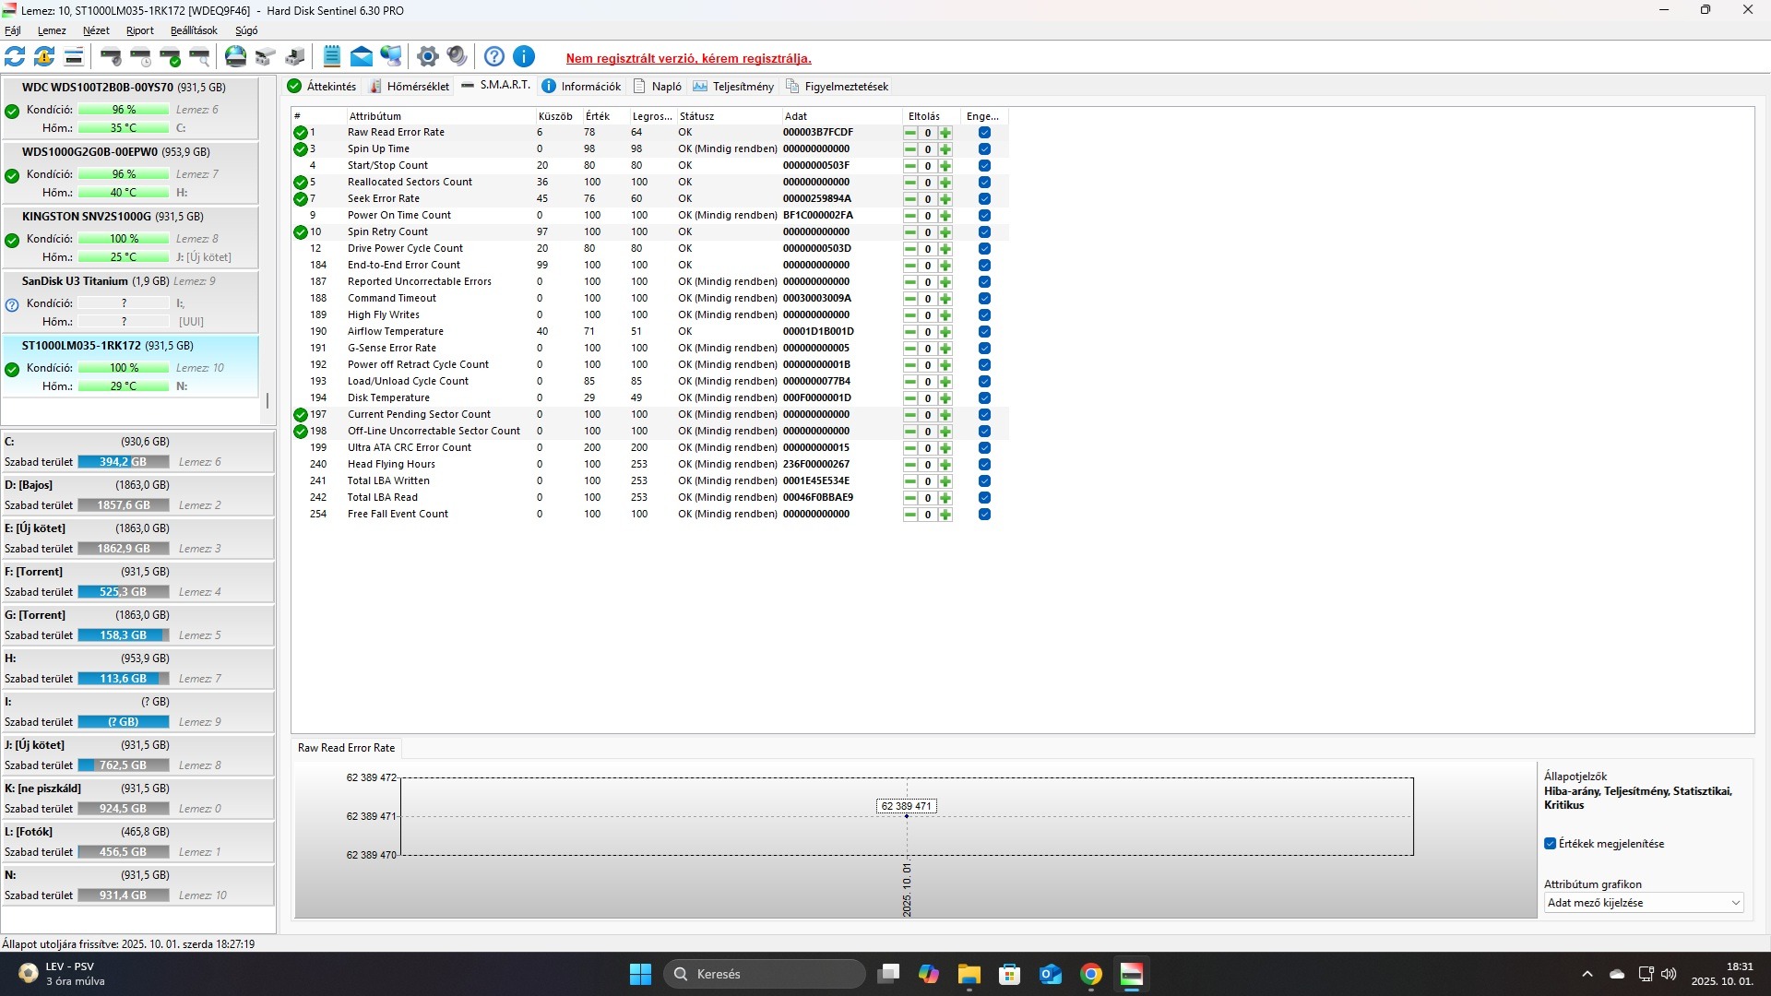
Task: Click the globe with disk icon
Action: [x=236, y=57]
